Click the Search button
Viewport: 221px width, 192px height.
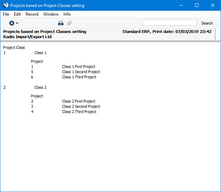click(207, 23)
